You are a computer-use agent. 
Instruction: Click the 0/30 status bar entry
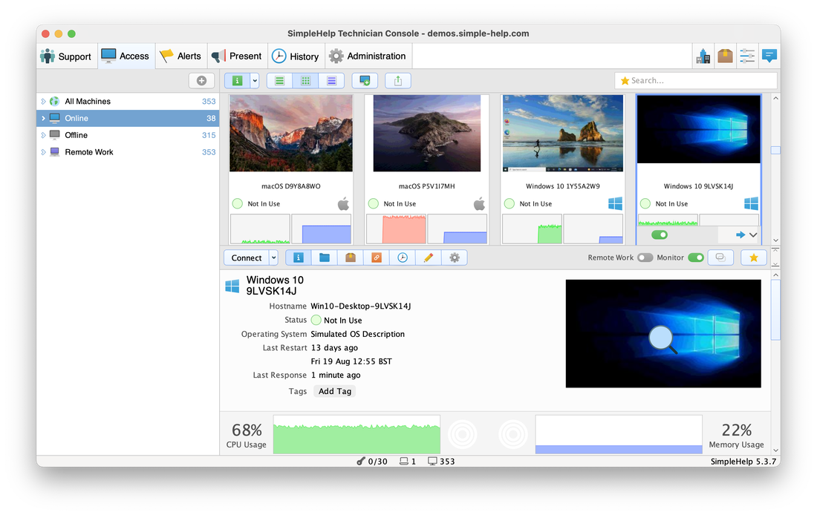(372, 462)
